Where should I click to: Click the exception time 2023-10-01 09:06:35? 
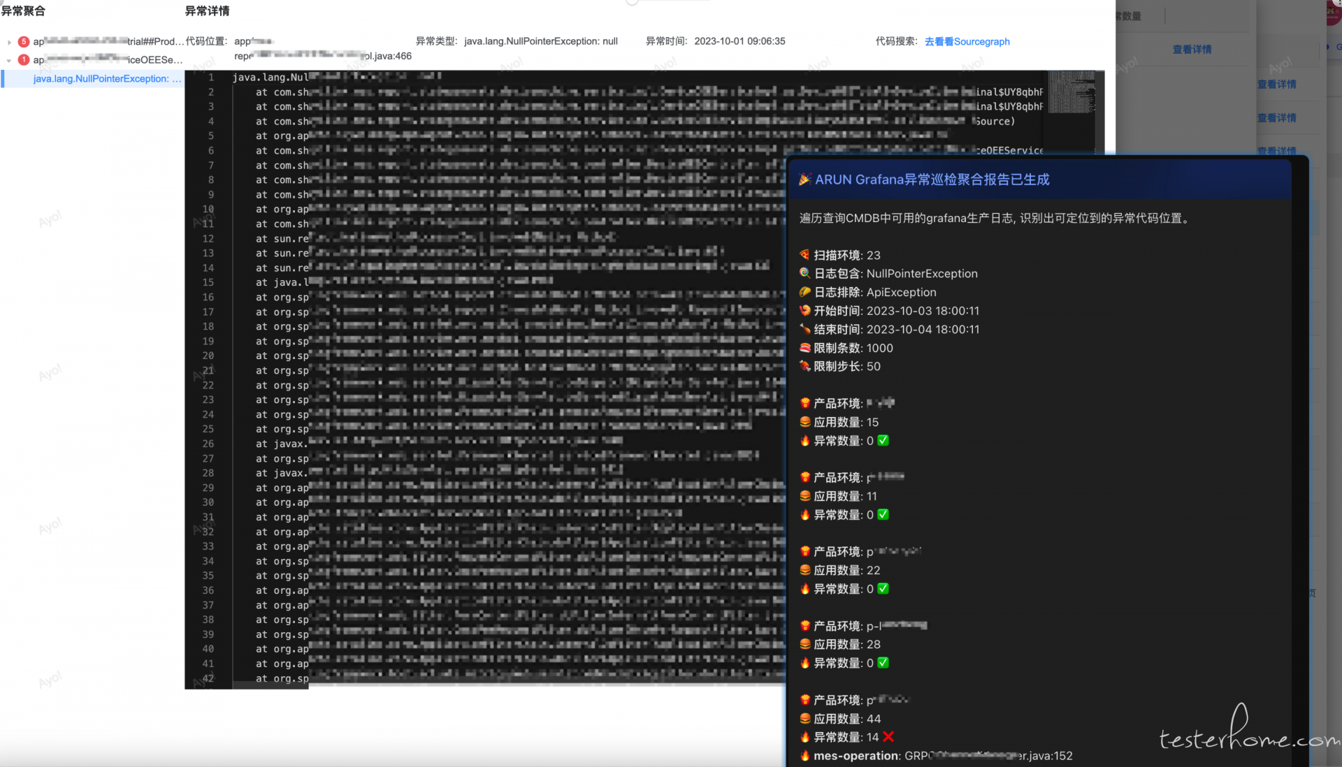tap(739, 41)
